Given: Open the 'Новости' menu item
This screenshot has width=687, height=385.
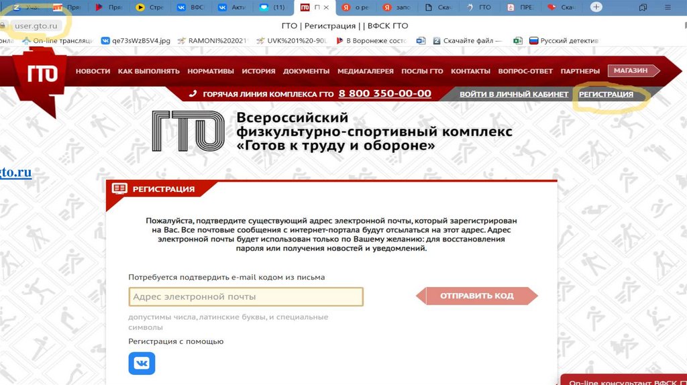Looking at the screenshot, I should (x=93, y=71).
